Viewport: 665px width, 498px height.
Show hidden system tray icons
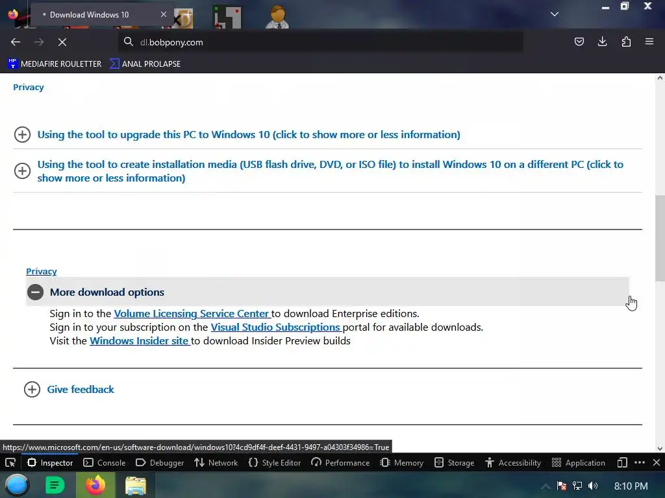pos(546,486)
